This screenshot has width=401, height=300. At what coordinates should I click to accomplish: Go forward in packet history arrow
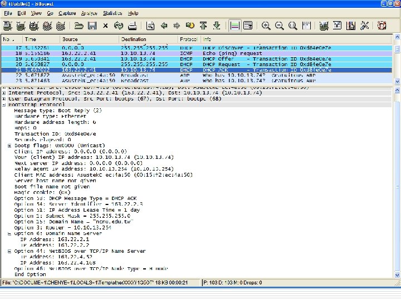177,26
